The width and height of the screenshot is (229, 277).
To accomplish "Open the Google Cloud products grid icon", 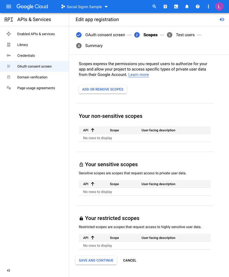I will [x=165, y=6].
